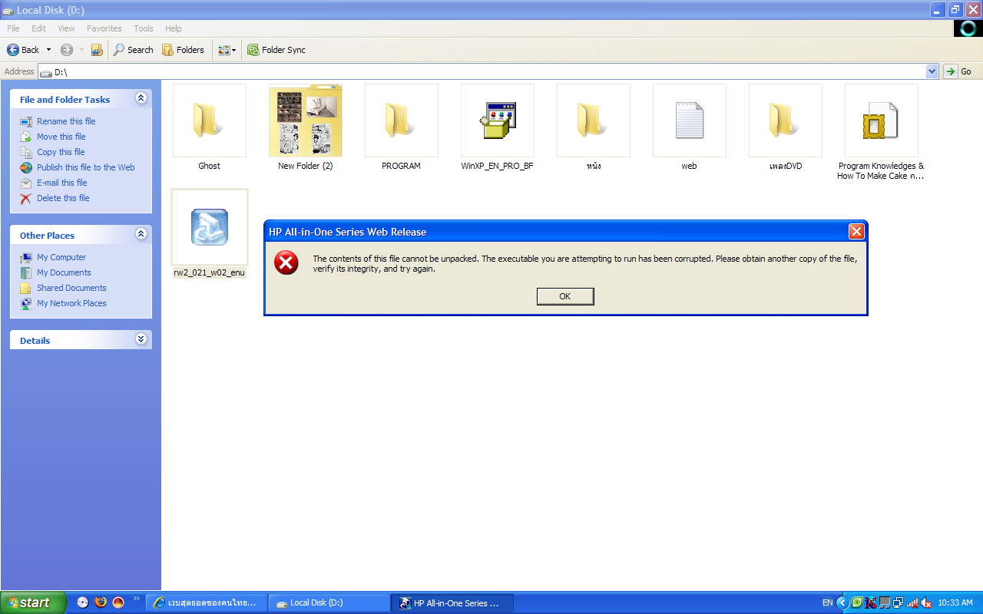
Task: Click OK in the HP error dialog
Action: click(565, 296)
